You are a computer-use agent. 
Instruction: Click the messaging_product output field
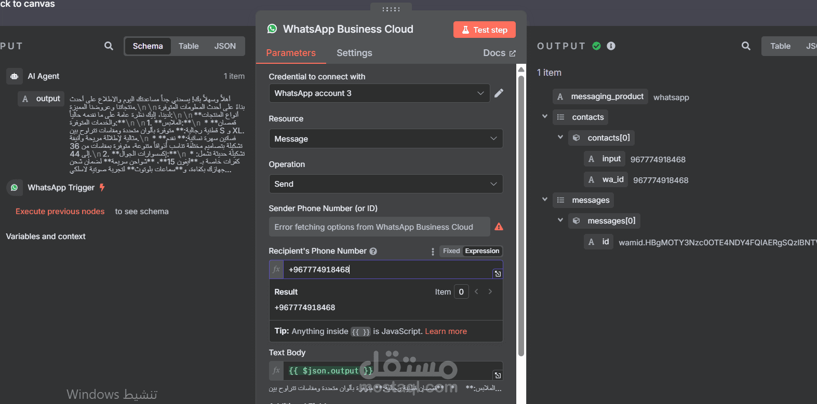(600, 96)
